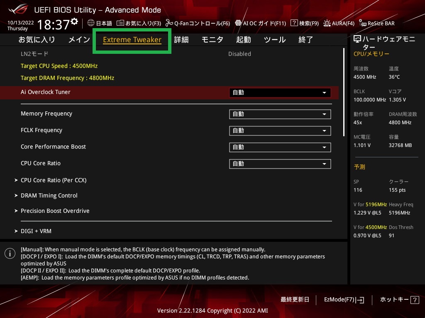The image size is (425, 318).
Task: Click the globe language icon
Action: pyautogui.click(x=91, y=23)
